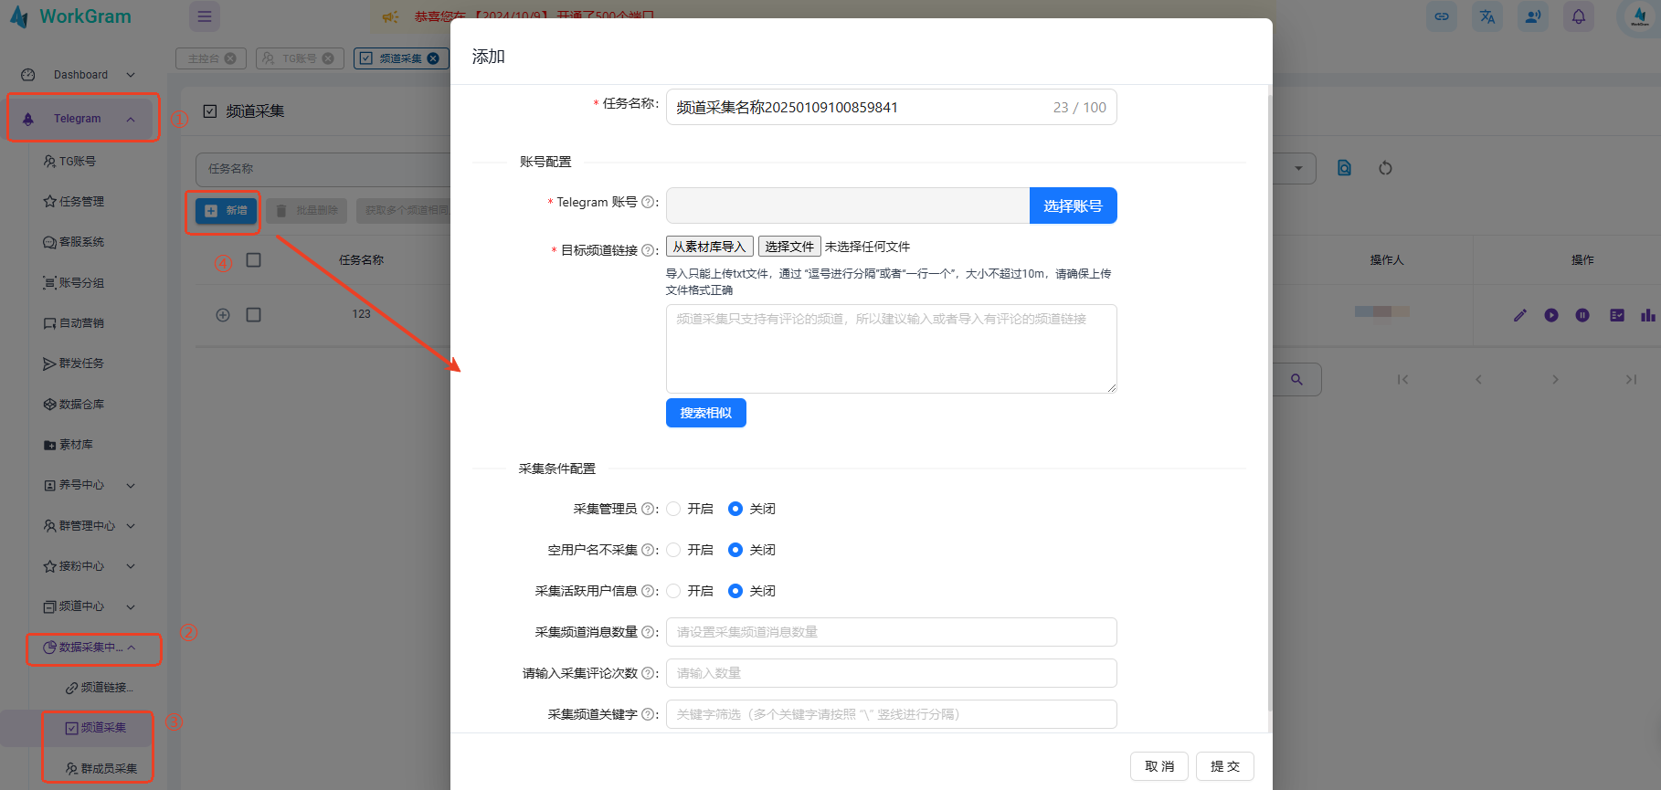Click the refresh icon in background toolbar
1661x790 pixels.
1385,168
